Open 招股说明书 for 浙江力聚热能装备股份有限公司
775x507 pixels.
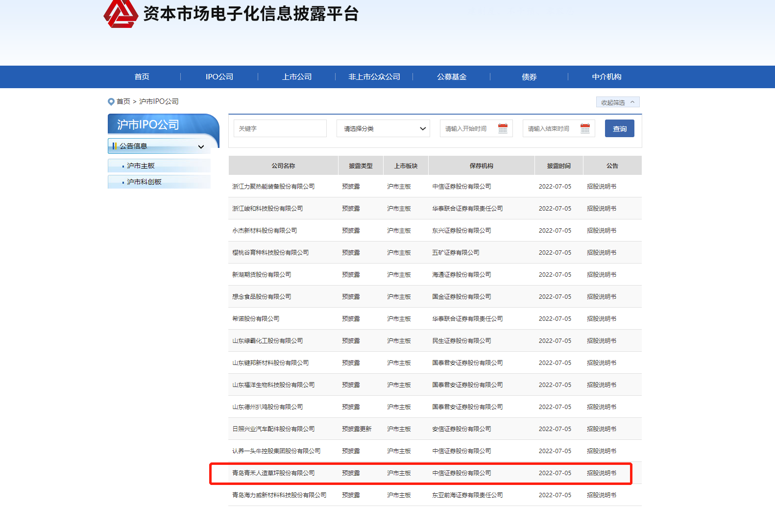602,187
